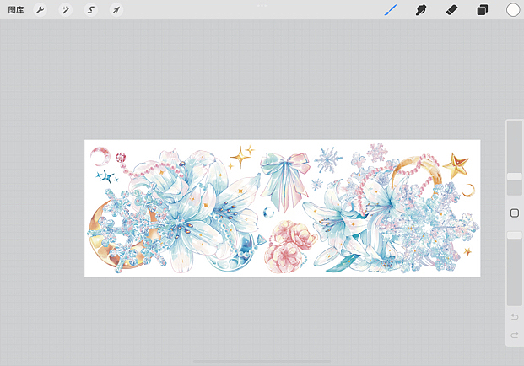Viewport: 524px width, 366px height.
Task: Click the brush opacity slider handle
Action: point(515,235)
